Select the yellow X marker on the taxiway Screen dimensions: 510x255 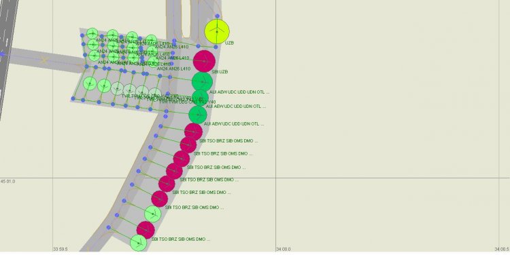tap(44, 60)
